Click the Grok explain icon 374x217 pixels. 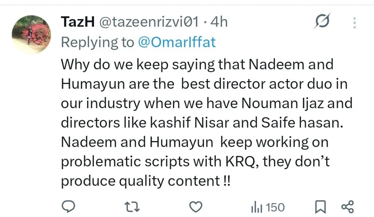click(322, 22)
